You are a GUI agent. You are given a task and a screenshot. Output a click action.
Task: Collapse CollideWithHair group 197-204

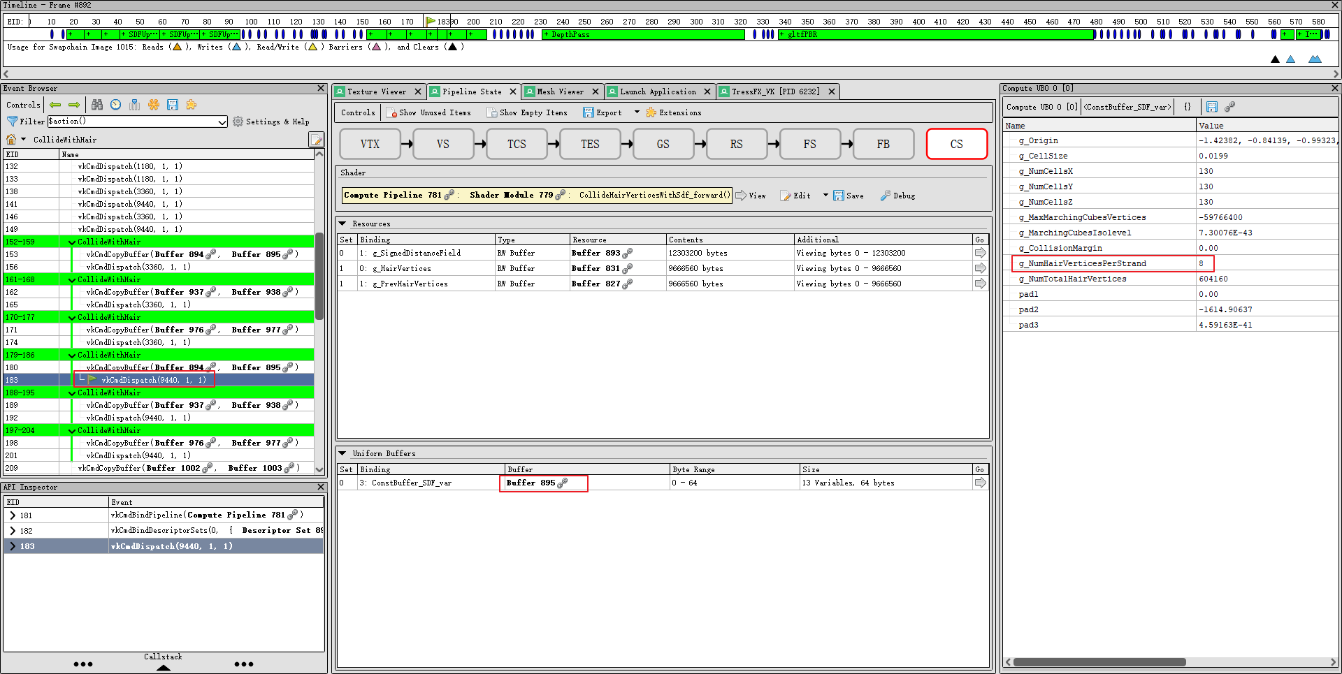click(72, 430)
